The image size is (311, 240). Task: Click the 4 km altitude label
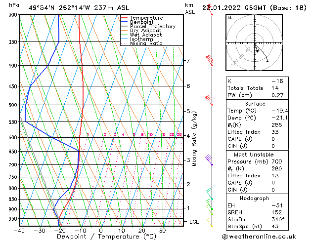188,136
